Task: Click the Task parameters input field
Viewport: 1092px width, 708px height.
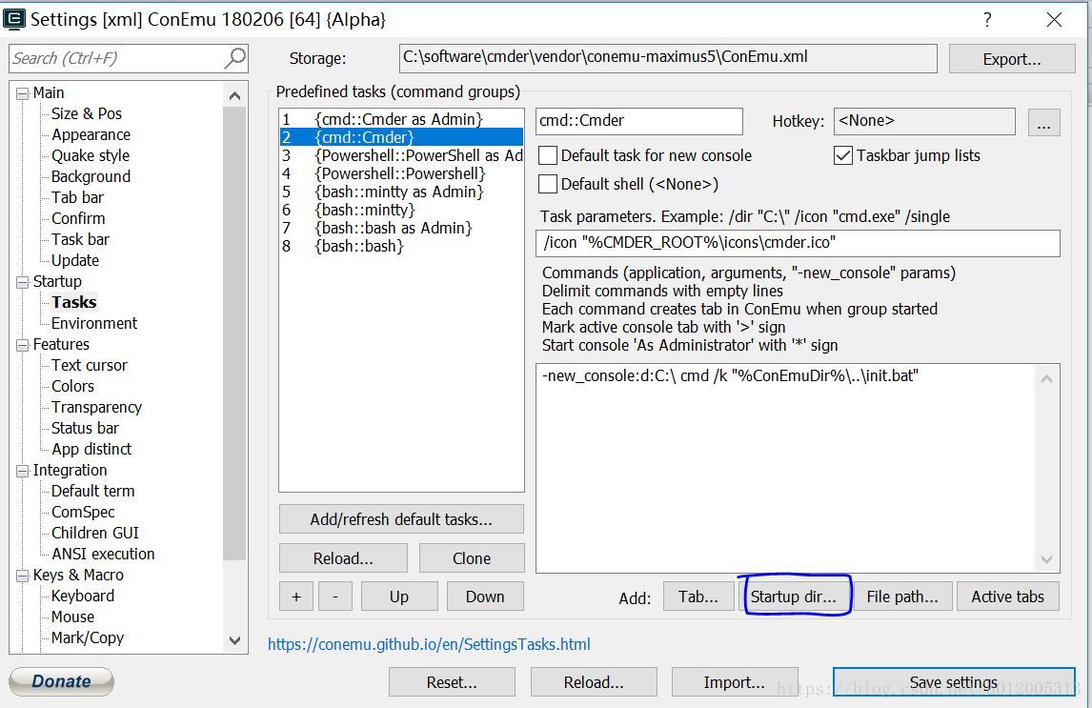Action: [x=798, y=243]
